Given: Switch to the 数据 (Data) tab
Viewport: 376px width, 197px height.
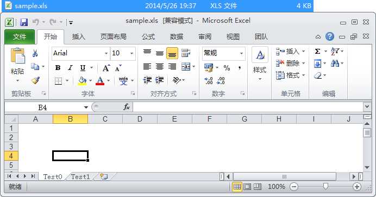Looking at the screenshot, I should 177,36.
